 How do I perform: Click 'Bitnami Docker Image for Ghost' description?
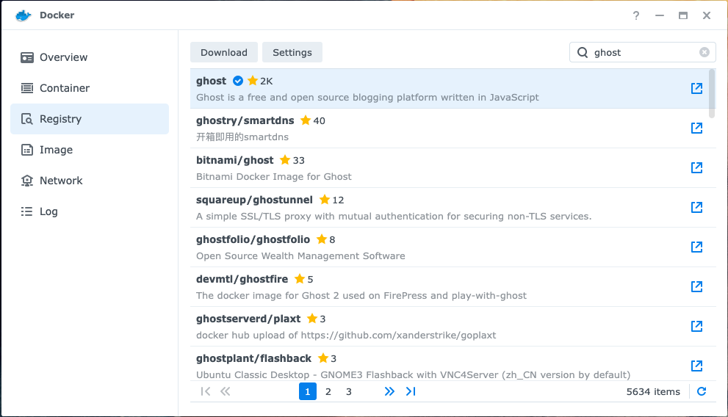[x=273, y=177]
